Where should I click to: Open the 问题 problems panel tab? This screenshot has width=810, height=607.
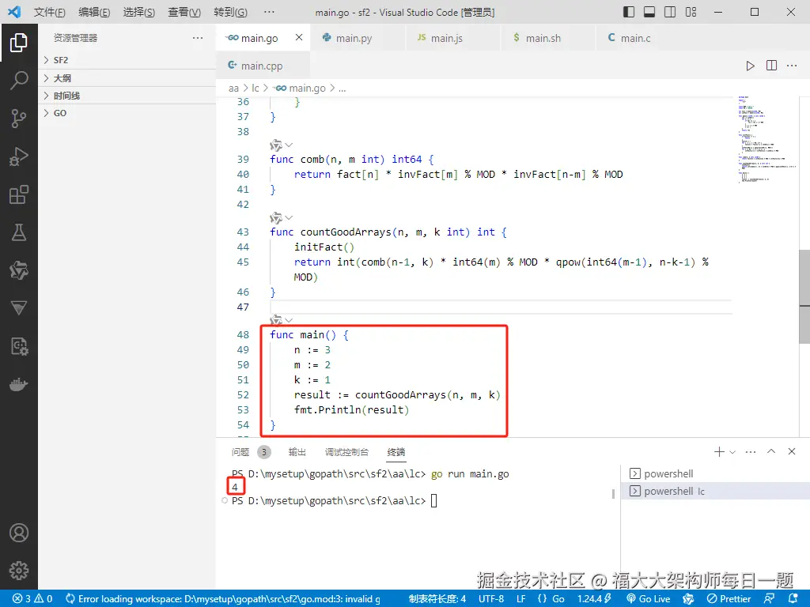coord(240,452)
